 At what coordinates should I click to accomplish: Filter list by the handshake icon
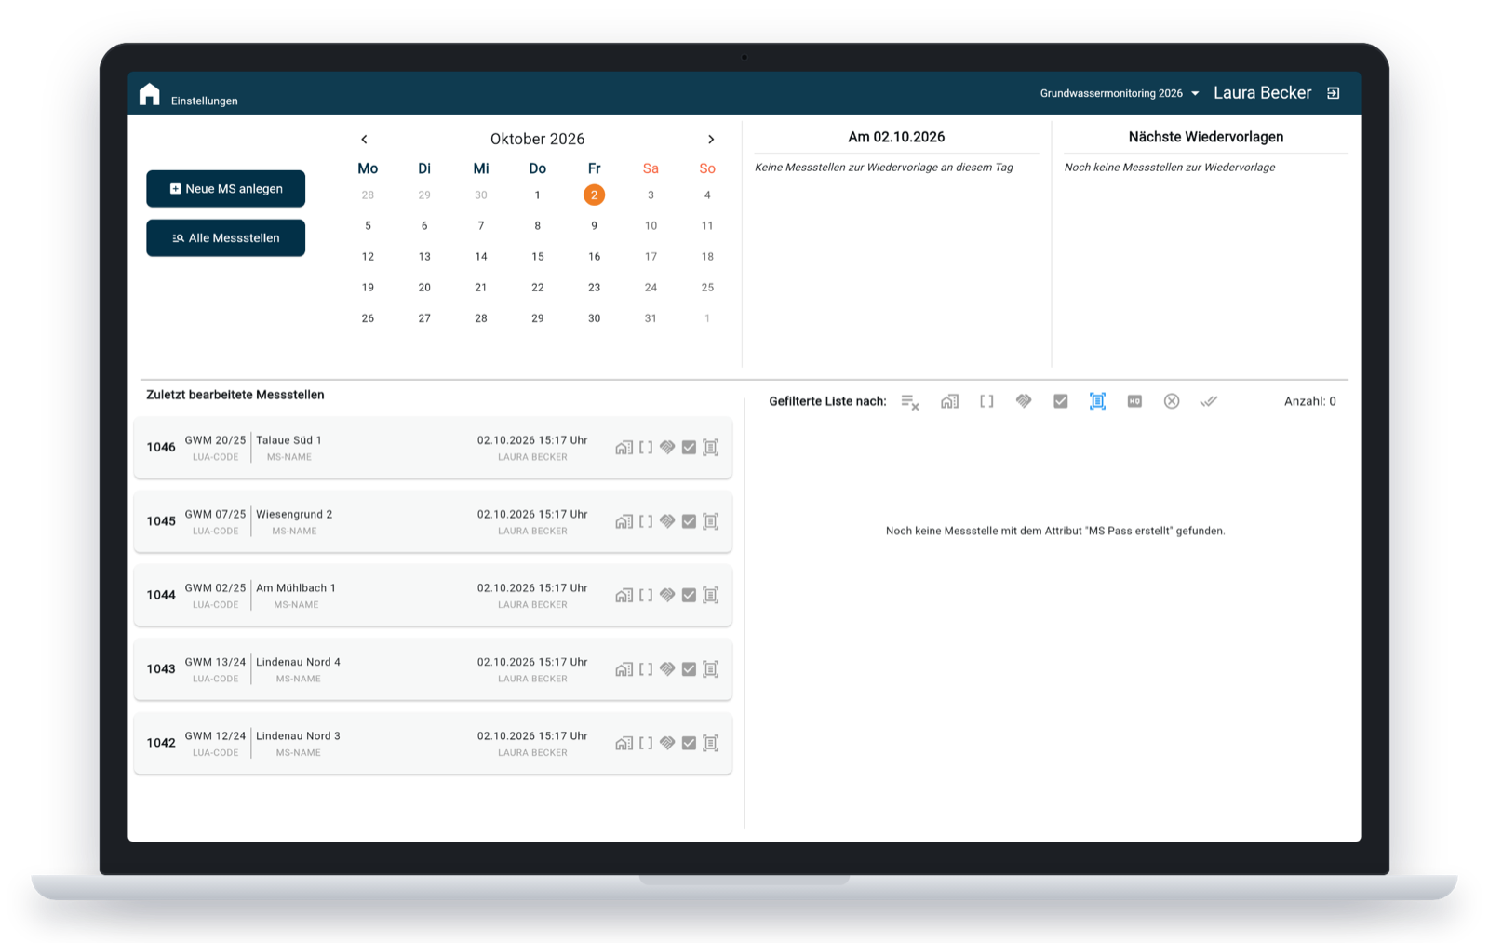point(1024,401)
